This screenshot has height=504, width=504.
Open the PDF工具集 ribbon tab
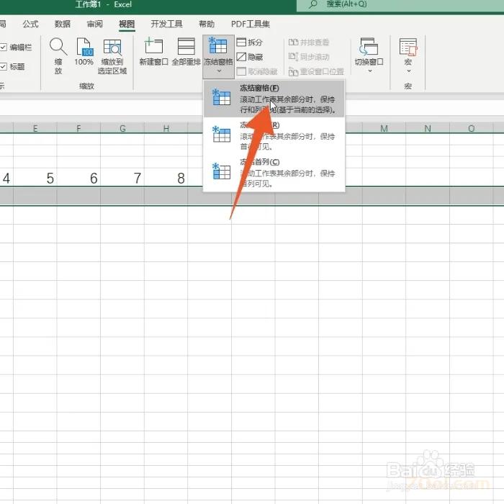251,24
